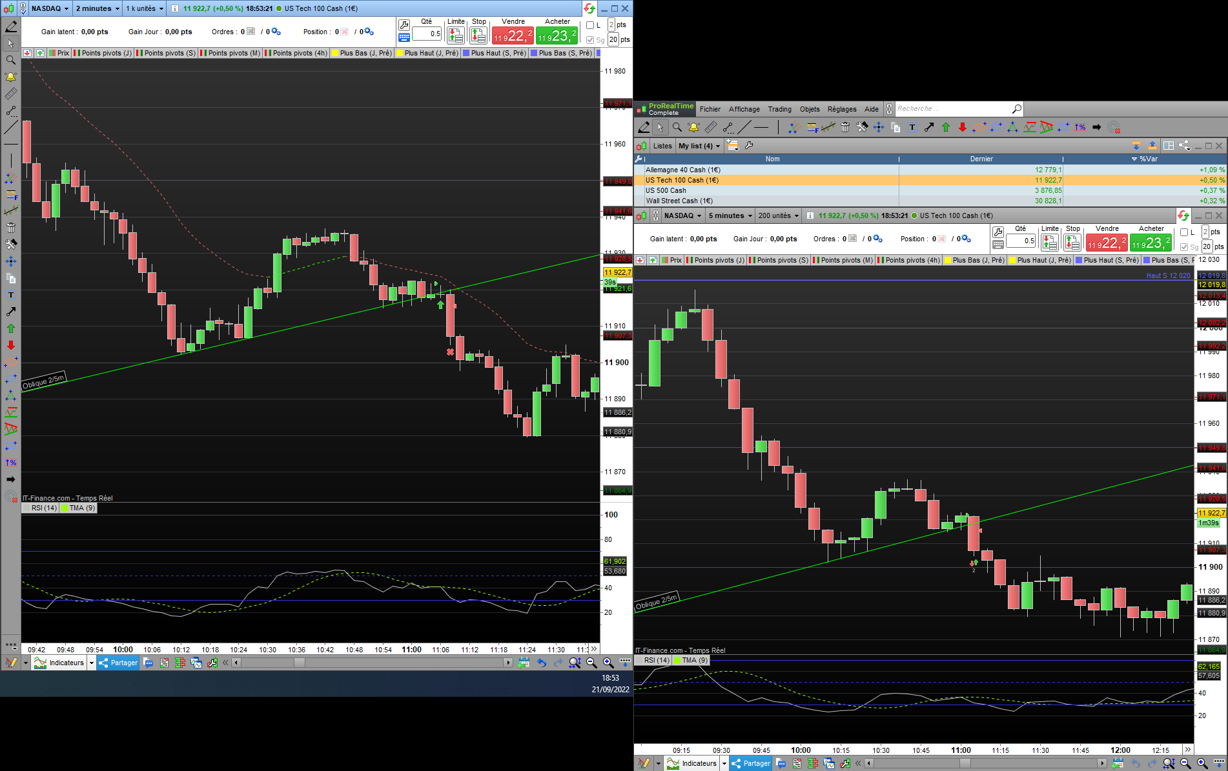Screen dimensions: 1228x771
Task: Toggle the link icon beside Recherche field
Action: (x=890, y=109)
